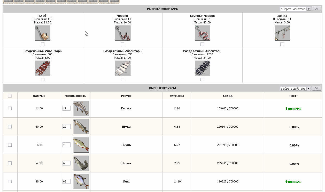Check the box for Разделочный Инвентарь with mass 6.00
The height and width of the screenshot is (192, 325).
(x=43, y=80)
